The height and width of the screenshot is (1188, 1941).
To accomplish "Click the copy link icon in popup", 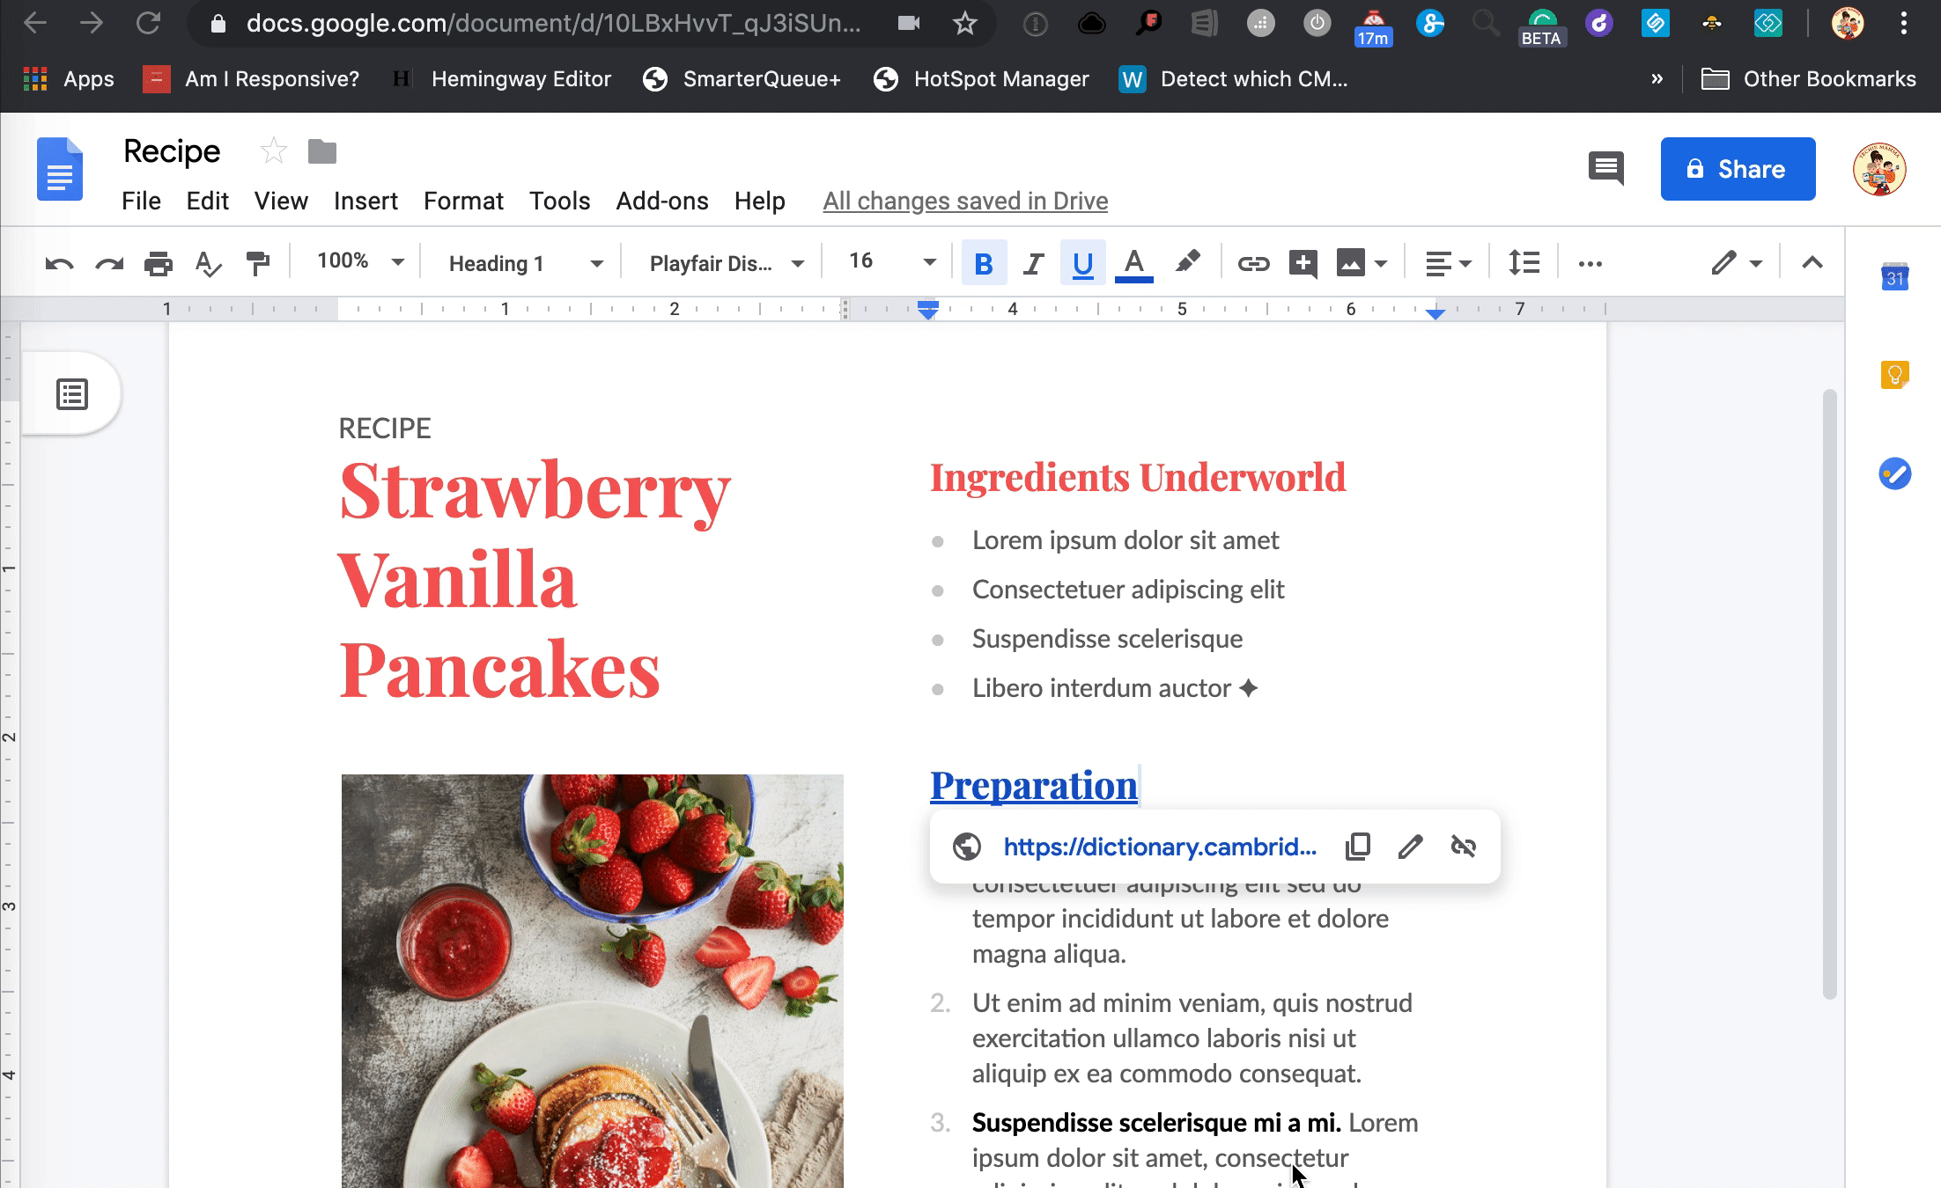I will pos(1357,846).
